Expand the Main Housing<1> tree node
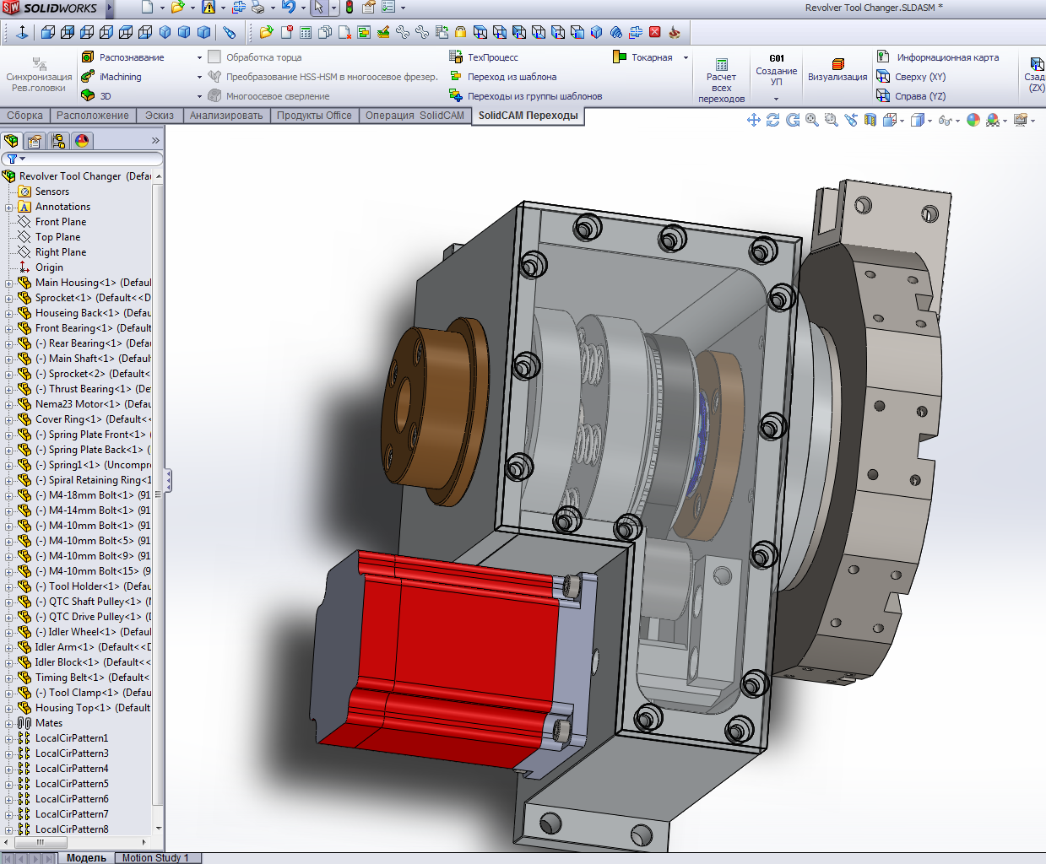The width and height of the screenshot is (1046, 864). coord(9,283)
